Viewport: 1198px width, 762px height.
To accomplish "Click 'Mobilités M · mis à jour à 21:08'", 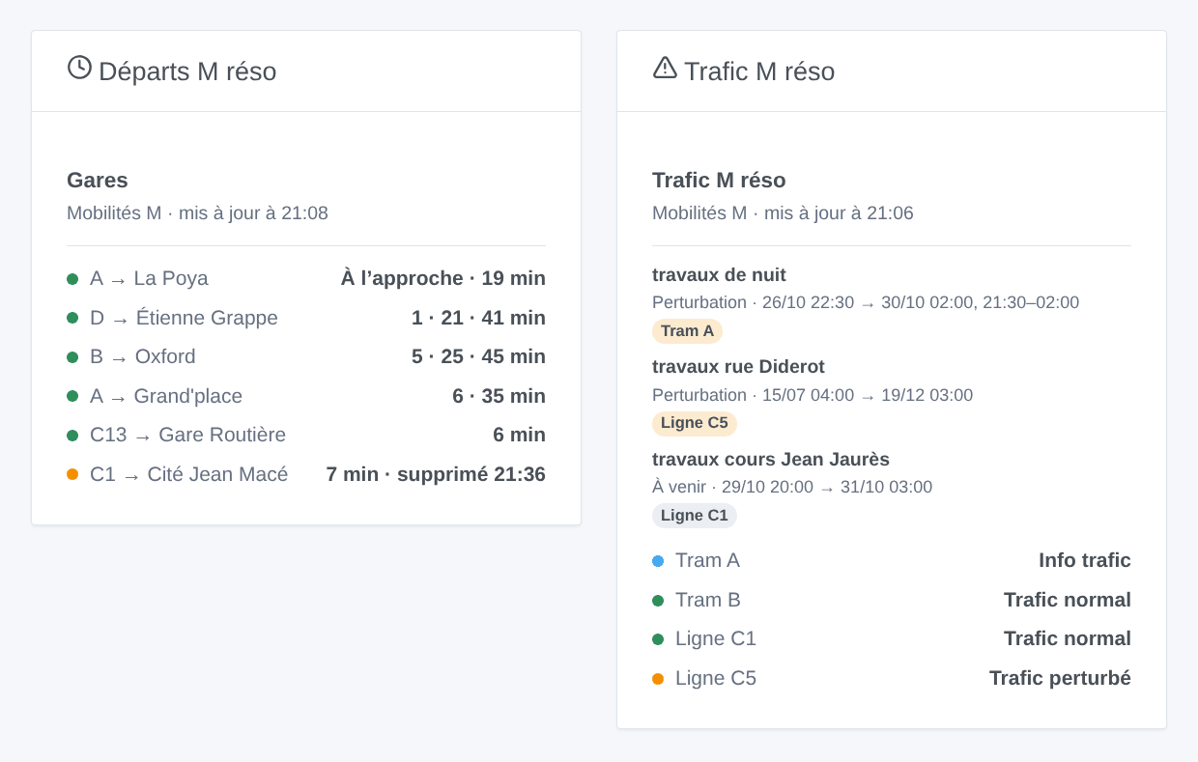I will coord(197,213).
